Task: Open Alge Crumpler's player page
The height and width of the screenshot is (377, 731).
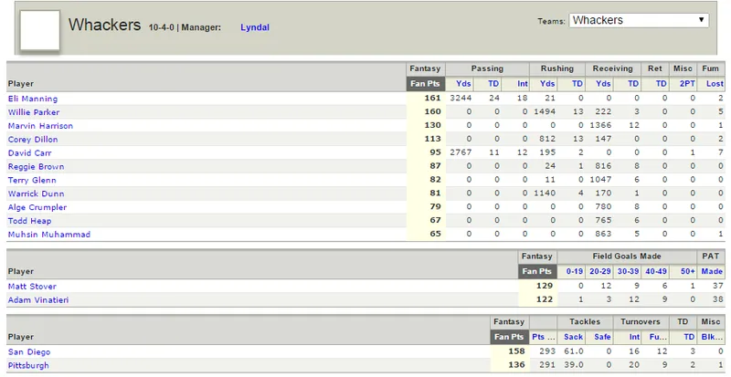Action: (x=37, y=207)
